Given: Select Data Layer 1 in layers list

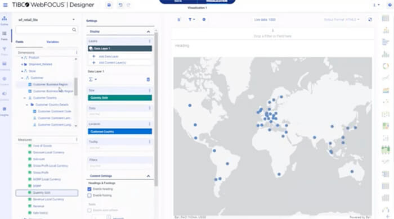Looking at the screenshot, I should tap(120, 48).
